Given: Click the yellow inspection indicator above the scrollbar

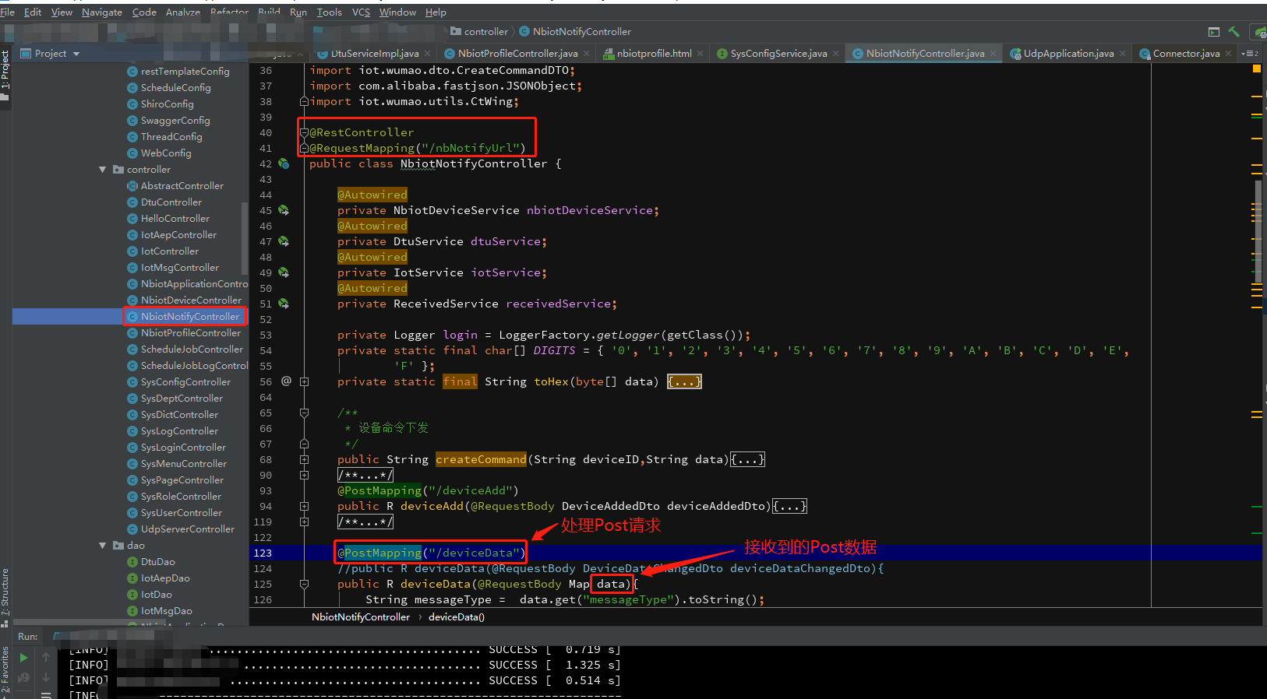Looking at the screenshot, I should pos(1256,69).
